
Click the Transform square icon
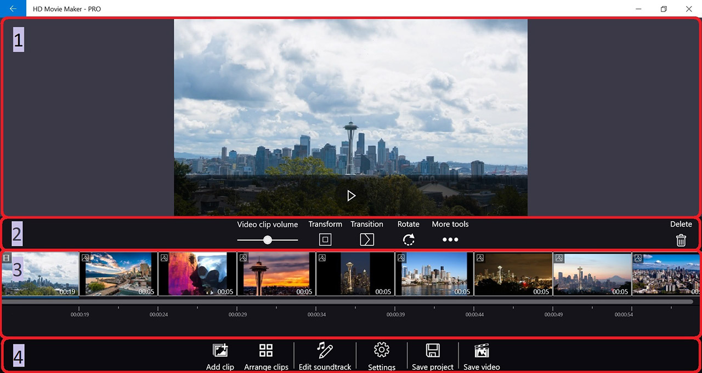click(x=325, y=240)
